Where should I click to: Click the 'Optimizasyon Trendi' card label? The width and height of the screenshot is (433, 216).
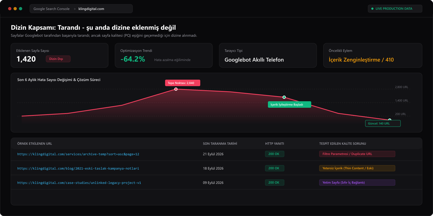(136, 51)
